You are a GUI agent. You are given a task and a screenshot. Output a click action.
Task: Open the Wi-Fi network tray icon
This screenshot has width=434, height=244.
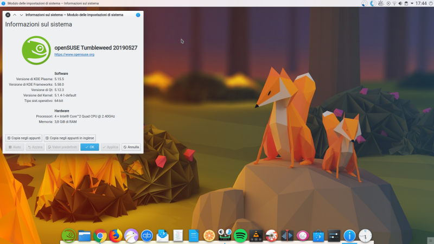pyautogui.click(x=394, y=3)
